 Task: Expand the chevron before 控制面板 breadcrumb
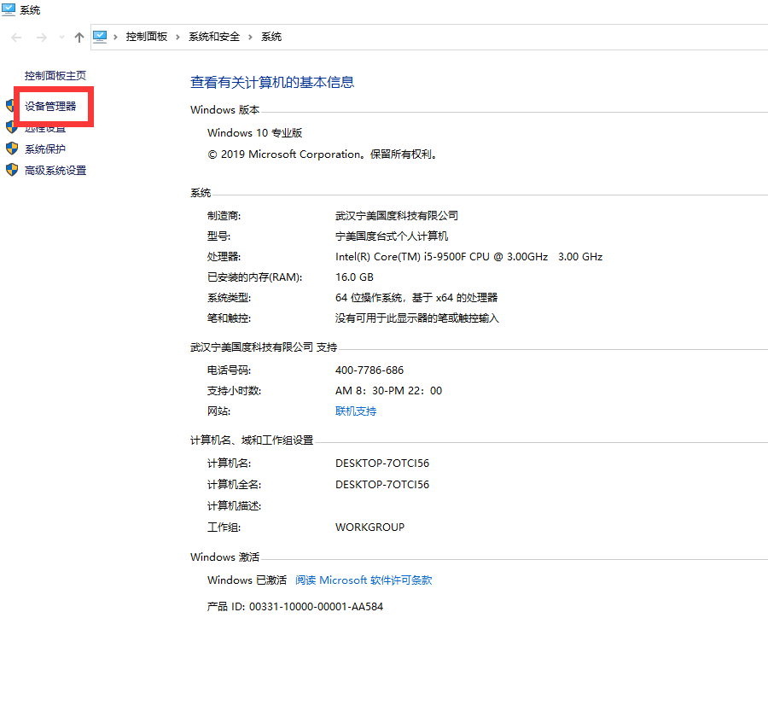[117, 38]
